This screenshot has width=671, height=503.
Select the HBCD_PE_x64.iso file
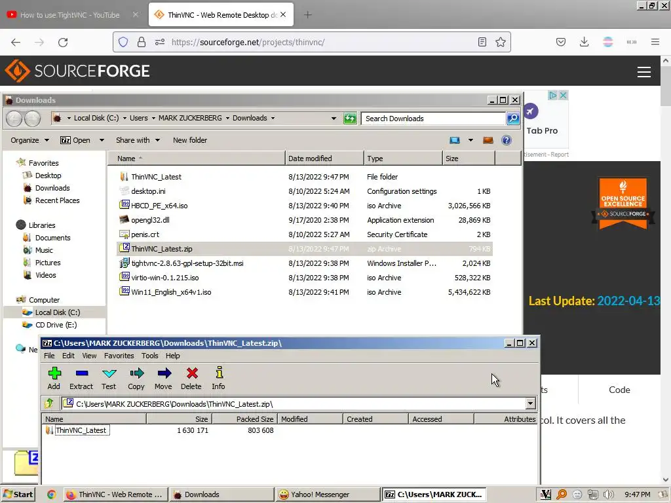[159, 206]
